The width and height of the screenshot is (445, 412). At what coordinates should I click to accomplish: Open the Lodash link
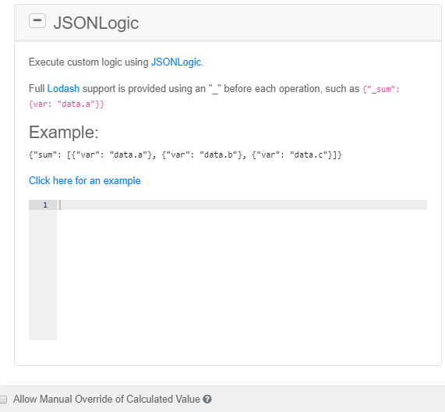point(63,89)
